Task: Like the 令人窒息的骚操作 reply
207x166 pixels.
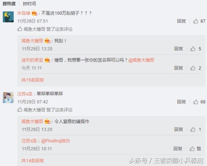Action: (193, 129)
